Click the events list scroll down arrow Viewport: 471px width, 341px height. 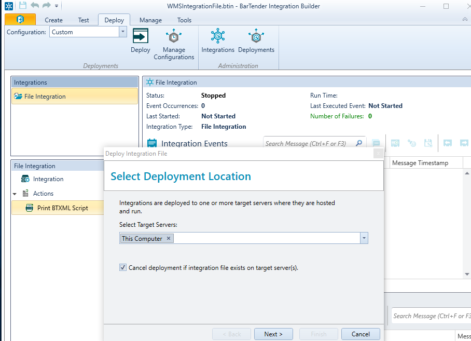(x=467, y=274)
